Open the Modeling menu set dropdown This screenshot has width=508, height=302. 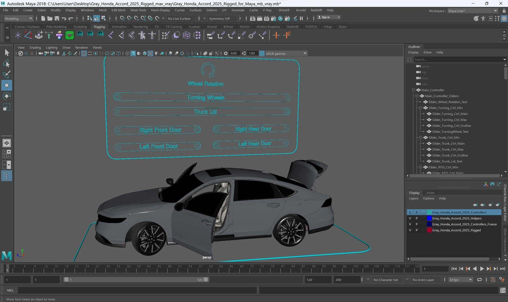19,18
